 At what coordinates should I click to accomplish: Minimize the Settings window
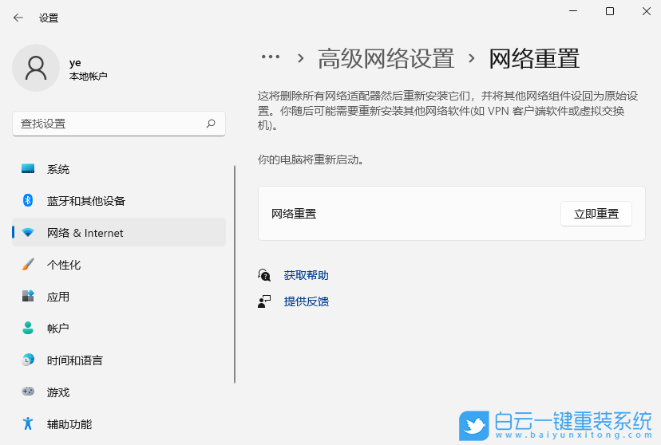coord(573,11)
